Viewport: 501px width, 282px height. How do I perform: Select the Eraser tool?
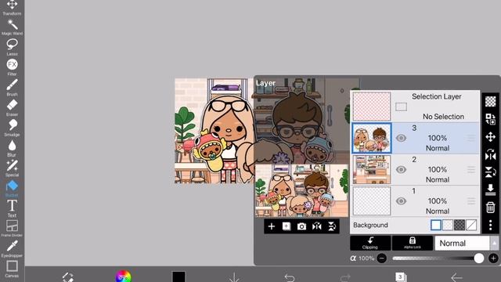(x=12, y=107)
